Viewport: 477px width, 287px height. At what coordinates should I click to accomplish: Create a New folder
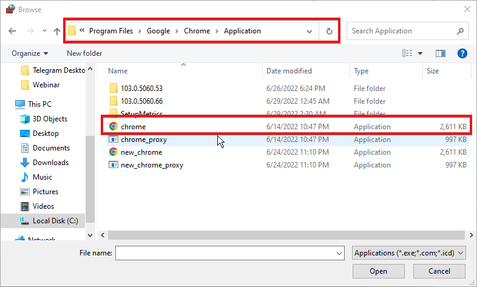pos(84,53)
